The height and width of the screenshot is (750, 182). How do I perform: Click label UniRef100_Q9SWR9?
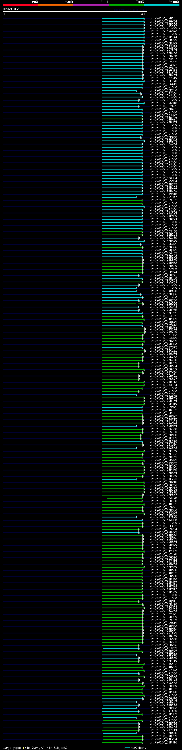pyautogui.click(x=163, y=46)
